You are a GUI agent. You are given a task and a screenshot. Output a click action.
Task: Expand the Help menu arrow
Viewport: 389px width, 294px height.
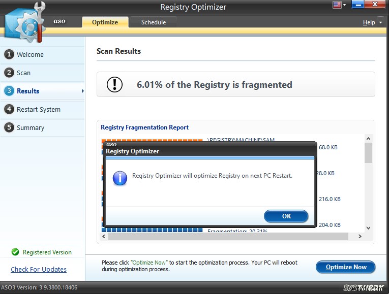point(380,22)
